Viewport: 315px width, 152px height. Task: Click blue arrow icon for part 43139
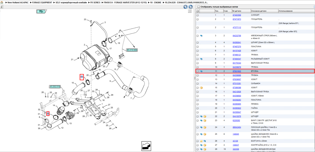205,141
